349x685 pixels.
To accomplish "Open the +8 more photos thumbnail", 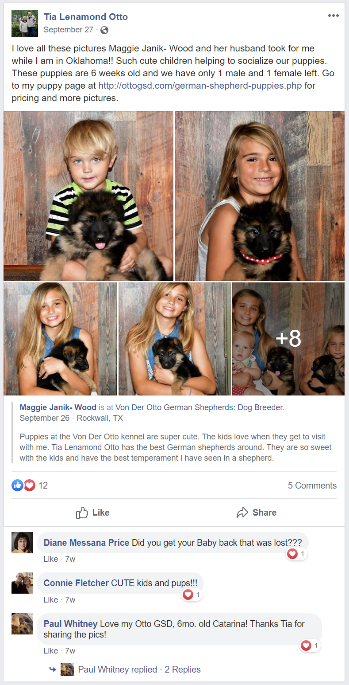I will pyautogui.click(x=288, y=339).
